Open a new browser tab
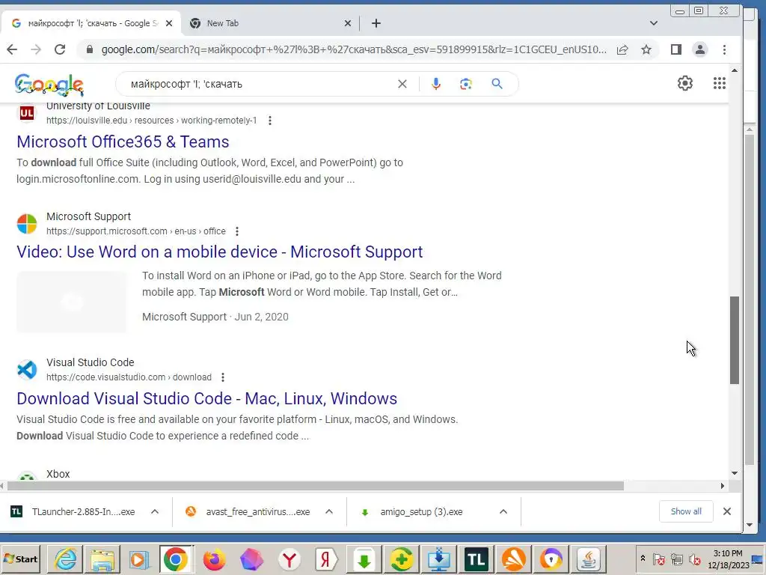766x575 pixels. [376, 23]
